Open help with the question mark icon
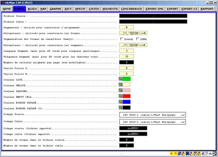 tap(207, 153)
